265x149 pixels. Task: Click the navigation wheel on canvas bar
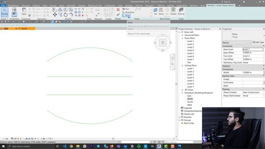(x=173, y=58)
